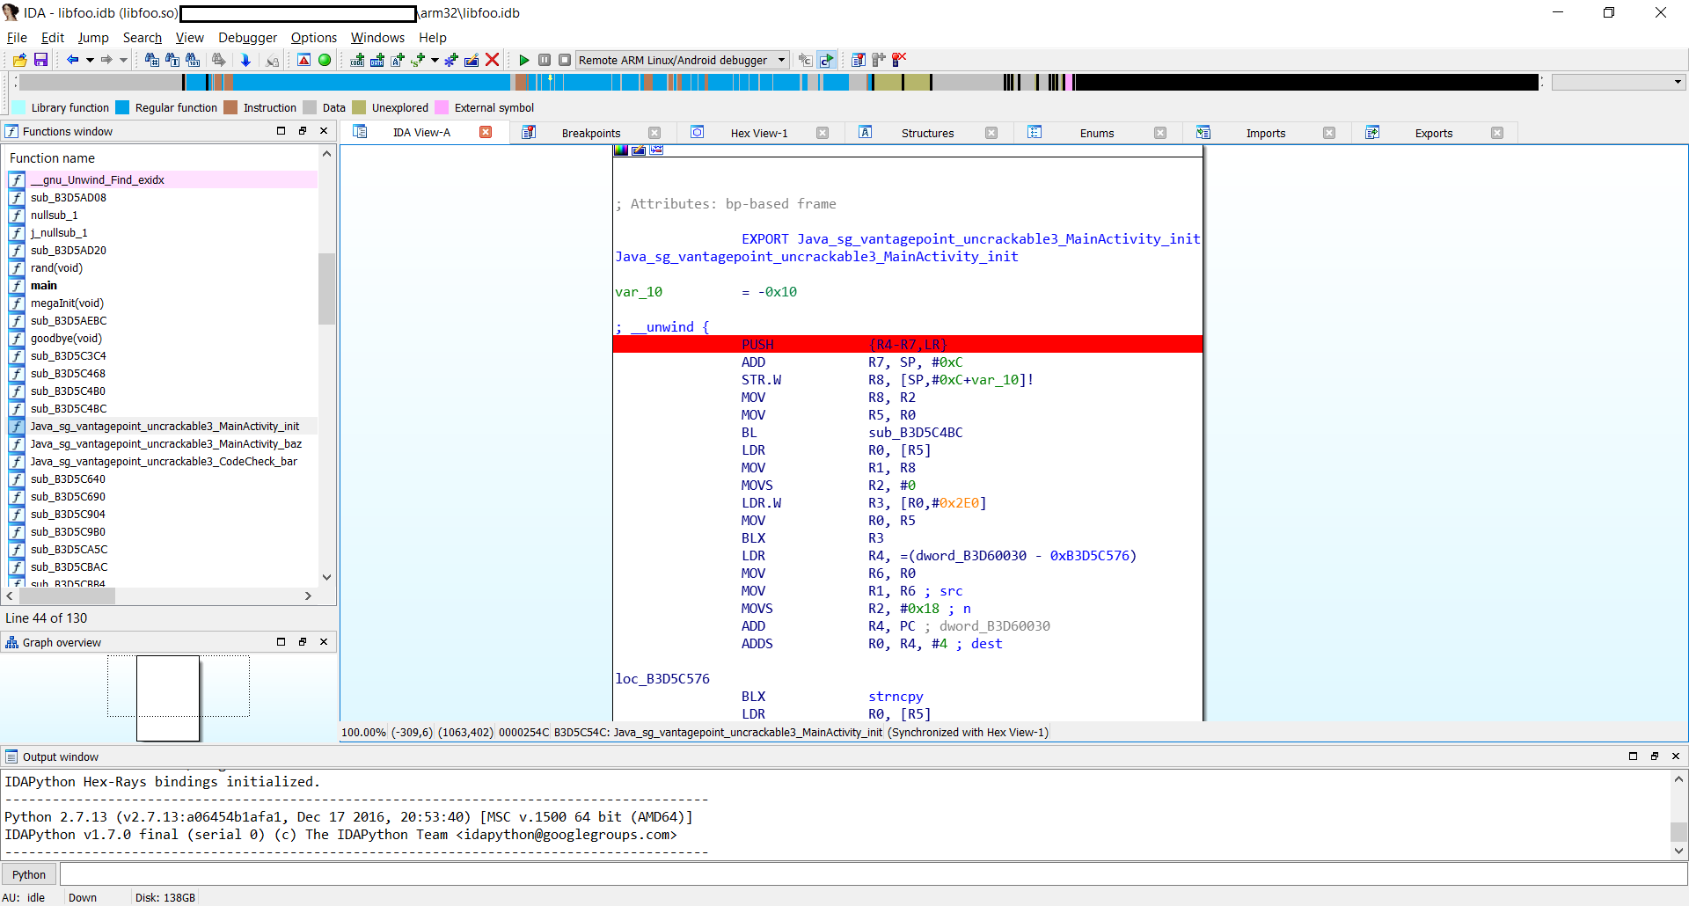Click the Python command input field
Viewport: 1689px width, 906px height.
[873, 874]
